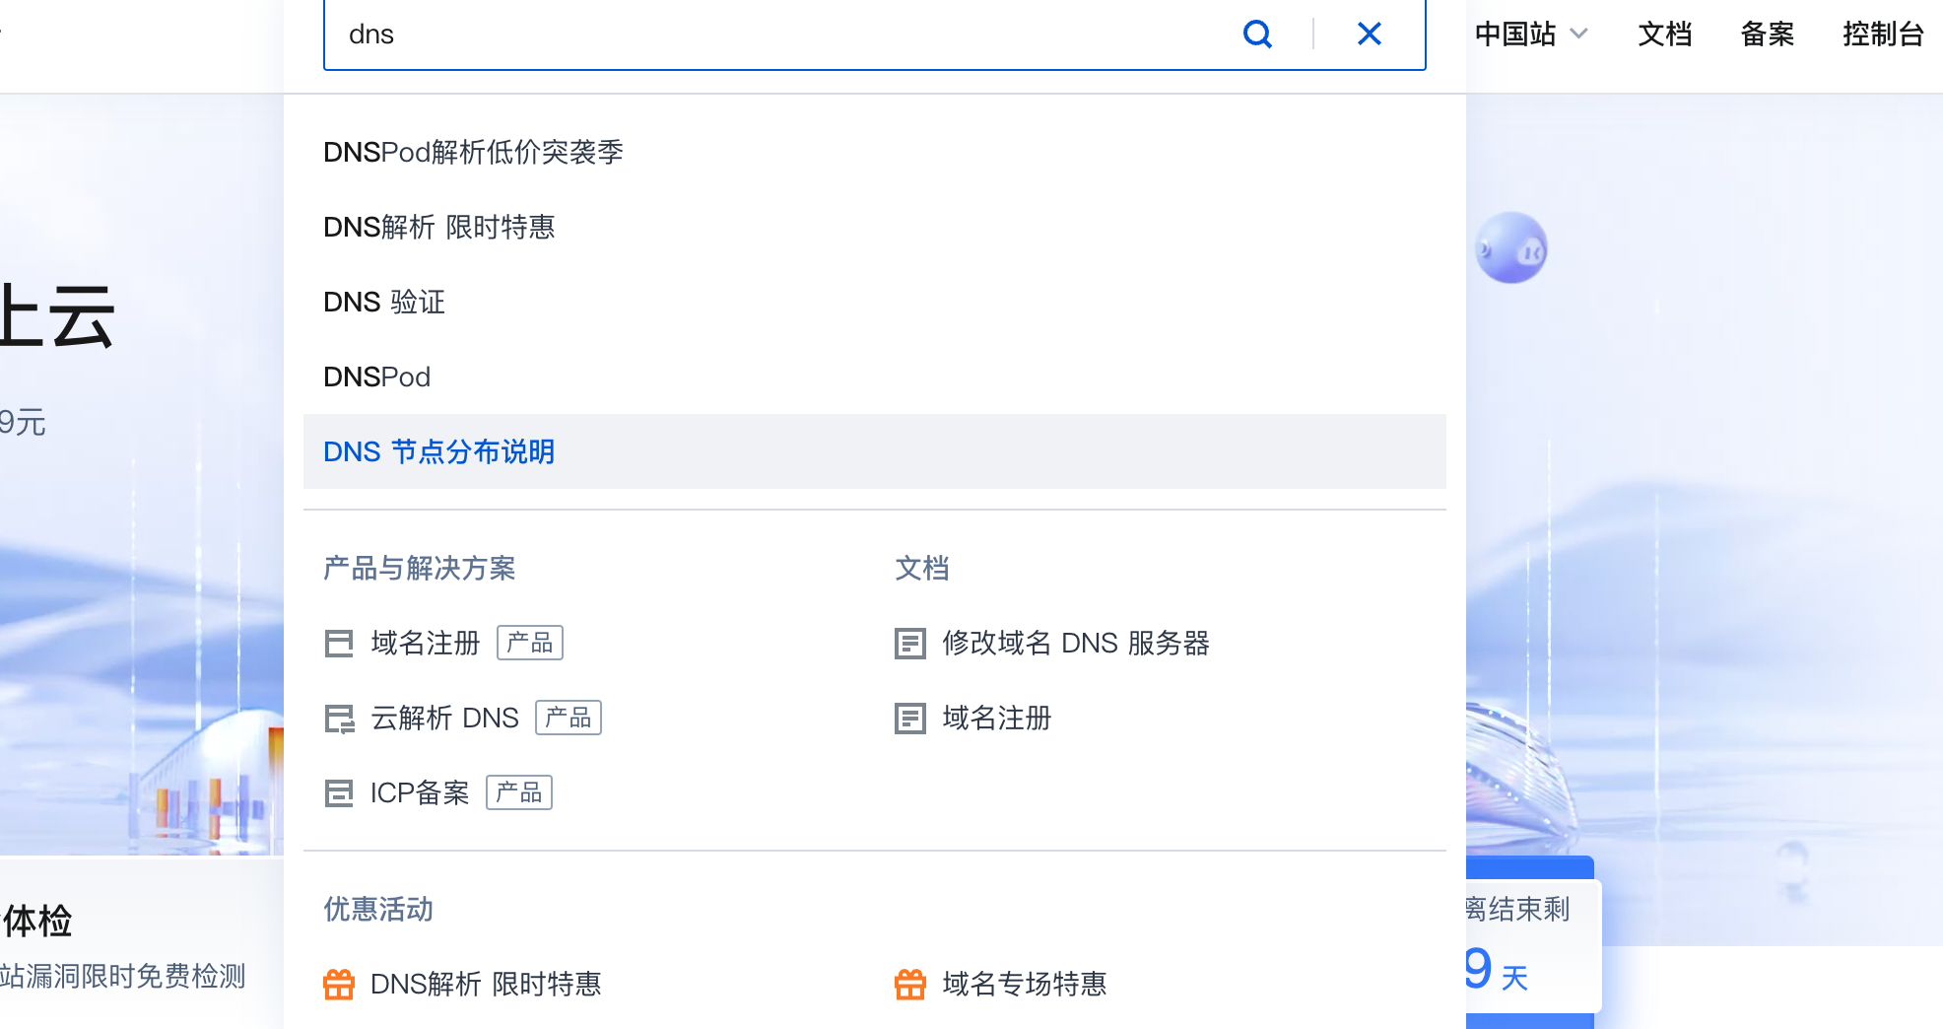Click the 产品 tag next to ICP备案
Image resolution: width=1943 pixels, height=1029 pixels.
tap(519, 793)
